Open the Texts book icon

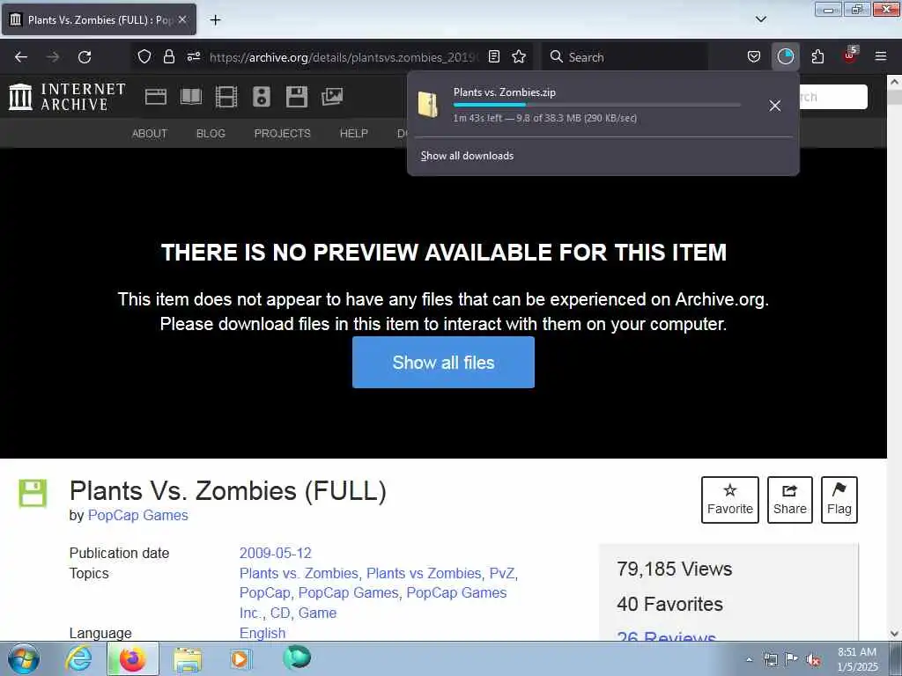(191, 97)
